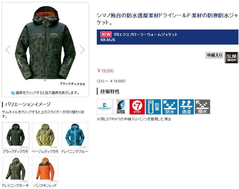
Task: Select the ベージュダックカモ thumbnail
Action: pos(45,136)
